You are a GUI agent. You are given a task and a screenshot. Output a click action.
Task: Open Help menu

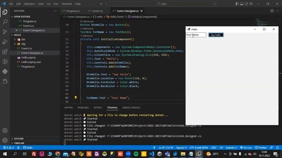pyautogui.click(x=78, y=4)
